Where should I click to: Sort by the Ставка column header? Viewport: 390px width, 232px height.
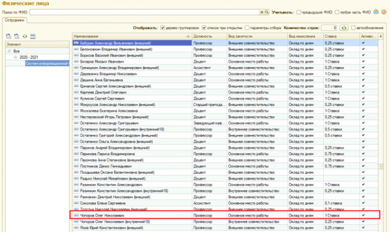[341, 37]
